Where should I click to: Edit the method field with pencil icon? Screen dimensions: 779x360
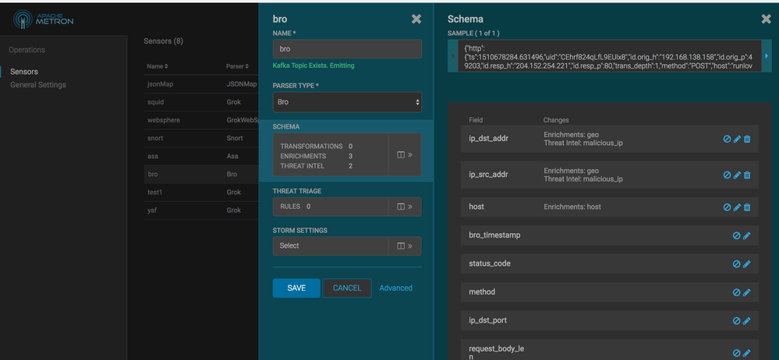[x=746, y=292]
